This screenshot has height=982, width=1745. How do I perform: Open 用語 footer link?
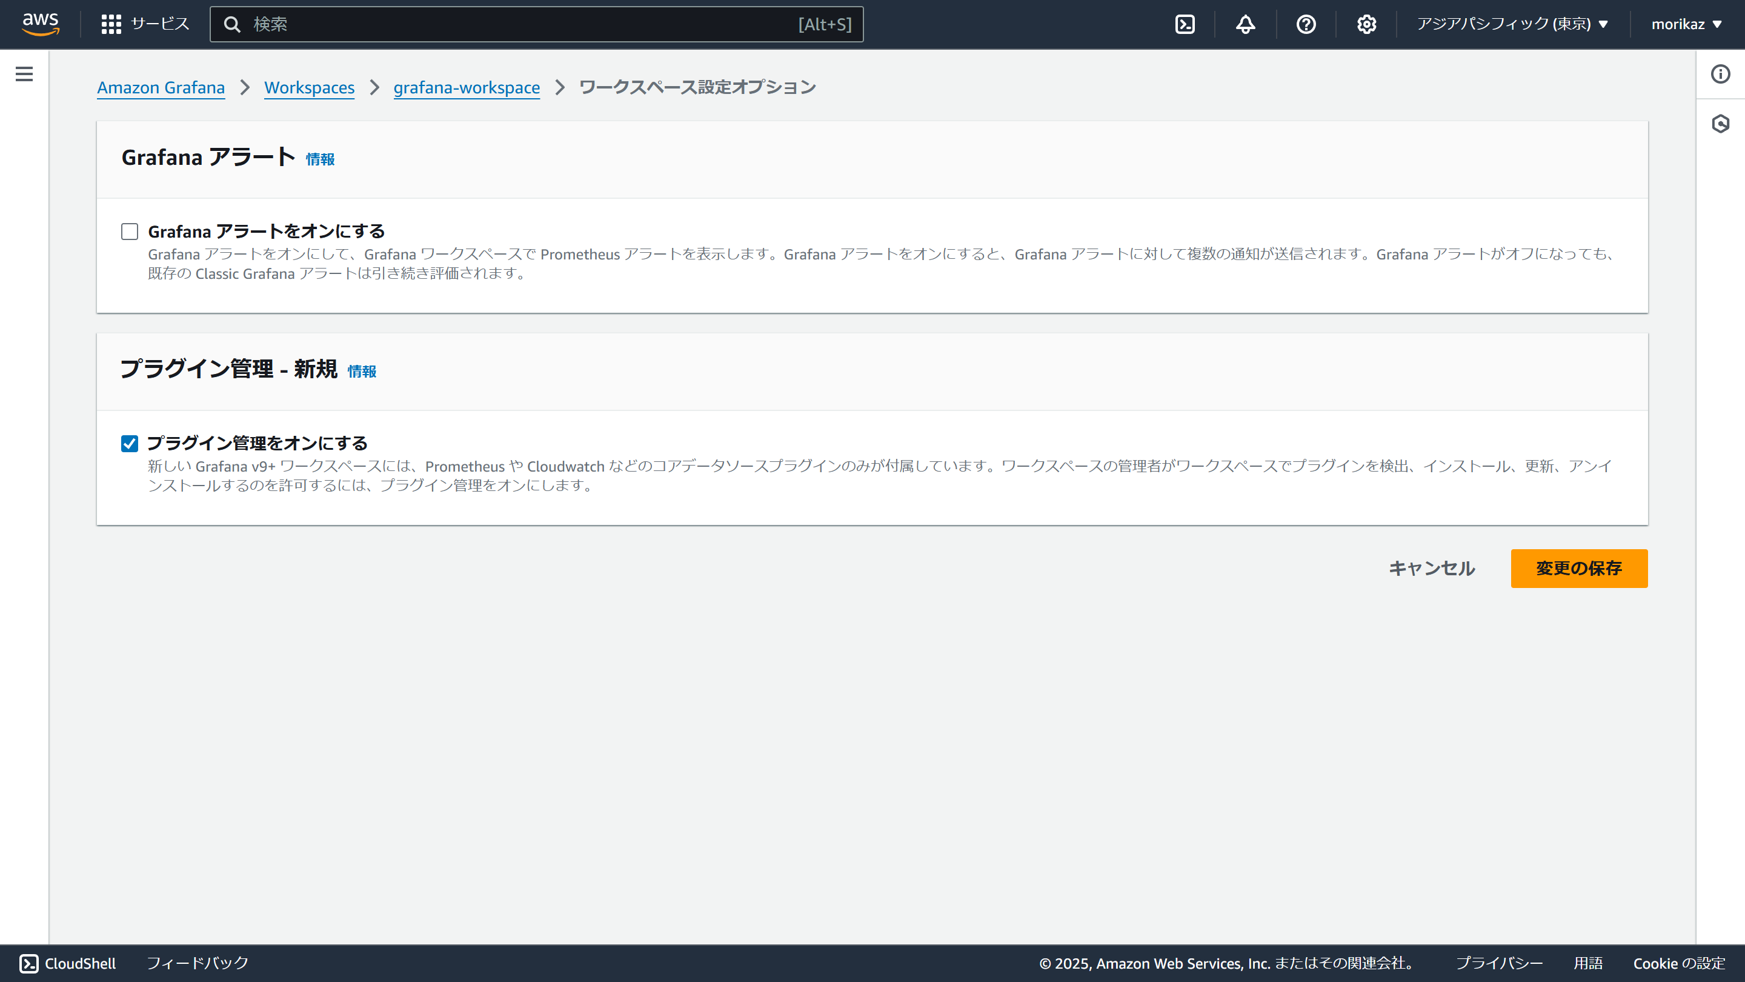tap(1588, 963)
